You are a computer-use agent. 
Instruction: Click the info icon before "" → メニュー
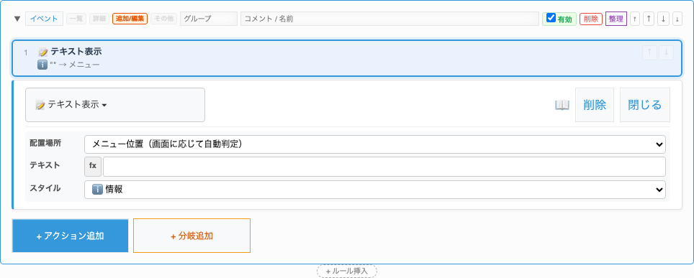click(x=42, y=65)
